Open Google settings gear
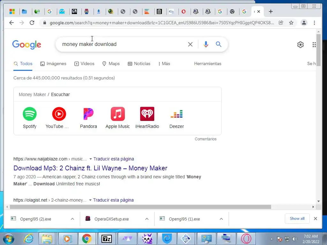Viewport: 327px width, 245px height. (x=300, y=45)
